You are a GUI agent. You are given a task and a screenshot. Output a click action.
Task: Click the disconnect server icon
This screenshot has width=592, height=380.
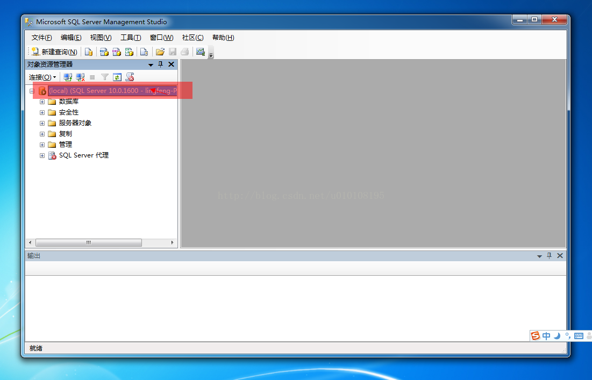point(80,77)
